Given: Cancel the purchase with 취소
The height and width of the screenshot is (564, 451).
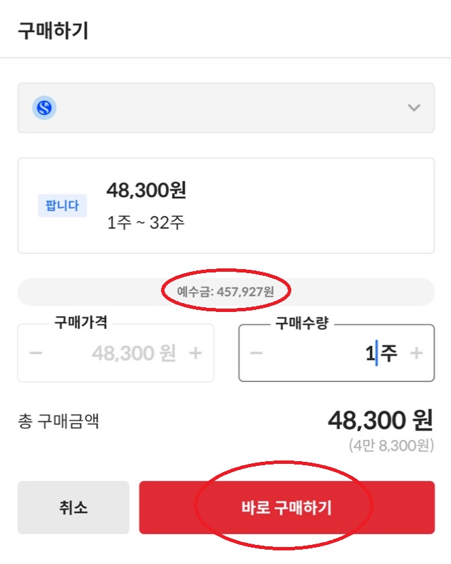Looking at the screenshot, I should pos(73,507).
